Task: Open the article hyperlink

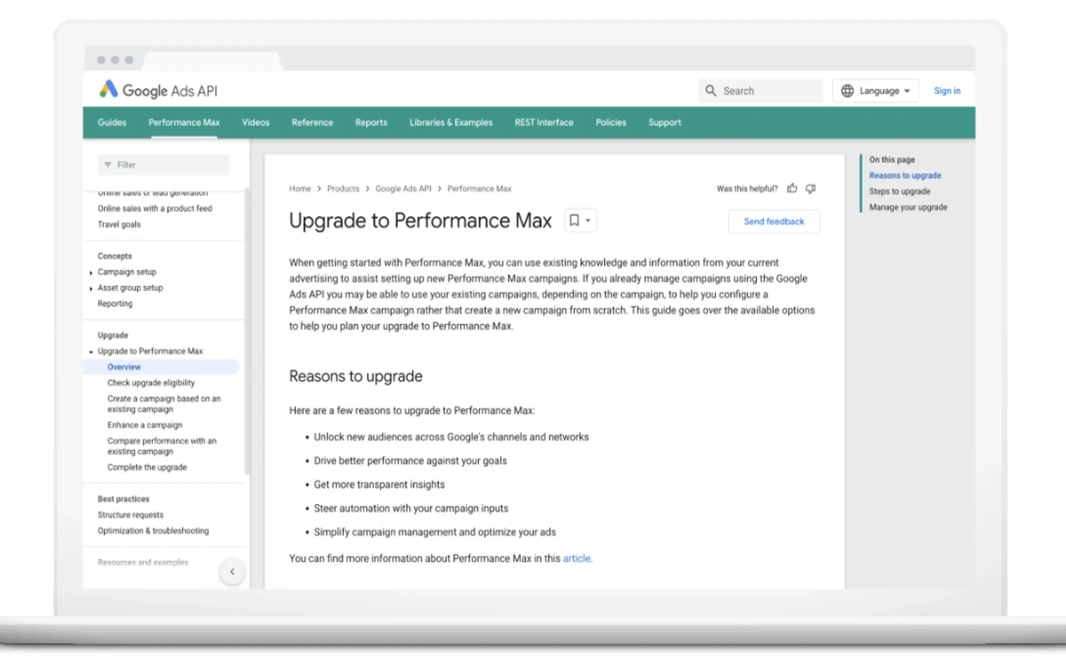Action: tap(576, 558)
